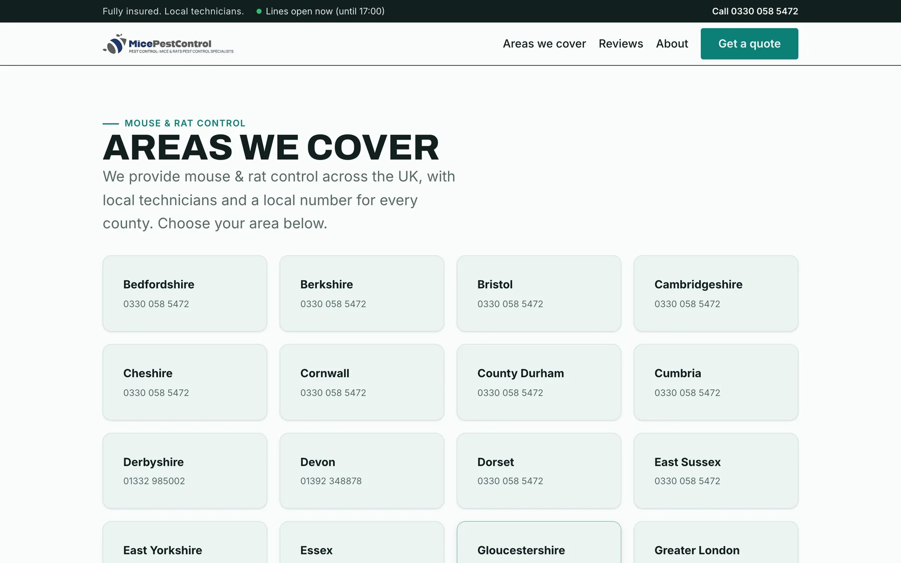This screenshot has height=563, width=901.
Task: Choose the Dorset area card
Action: [539, 470]
